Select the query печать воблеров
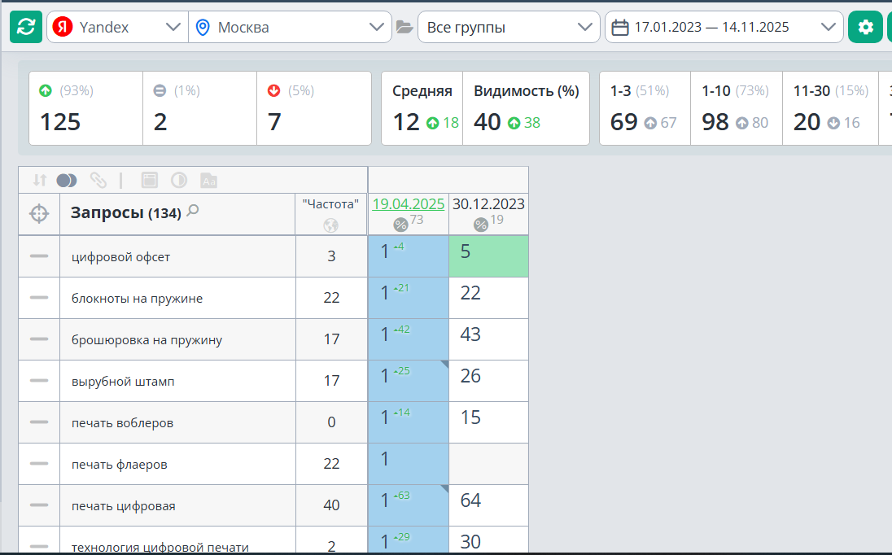Viewport: 892px width, 555px height. tap(122, 422)
